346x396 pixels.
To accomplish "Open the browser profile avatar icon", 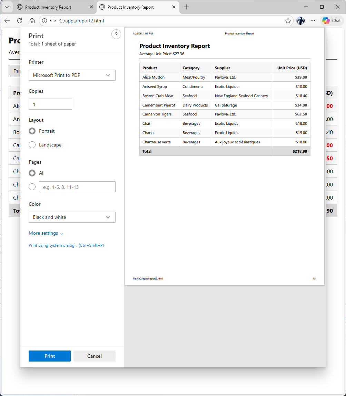I will (x=300, y=21).
